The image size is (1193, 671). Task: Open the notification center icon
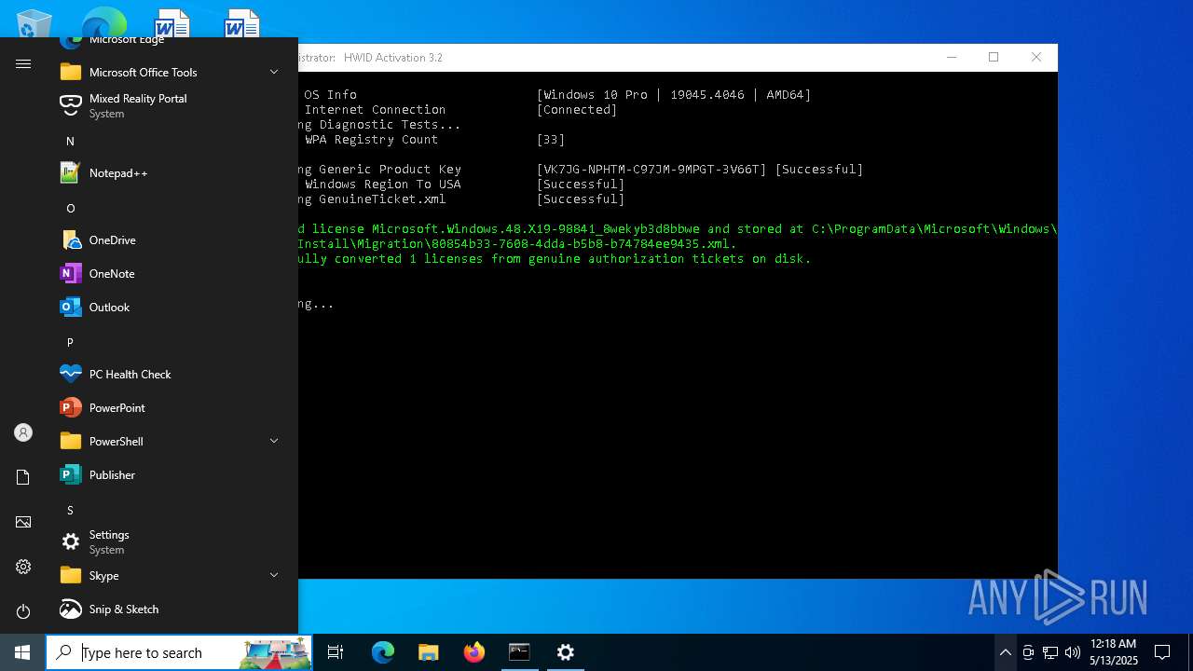(x=1162, y=652)
